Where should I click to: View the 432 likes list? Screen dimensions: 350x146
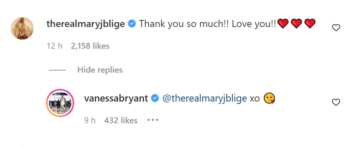(x=121, y=121)
